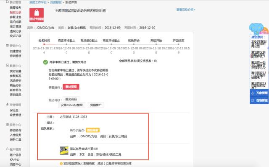The height and width of the screenshot is (167, 269).
Task: Click the red shopping bag activity icon
Action: (37, 15)
